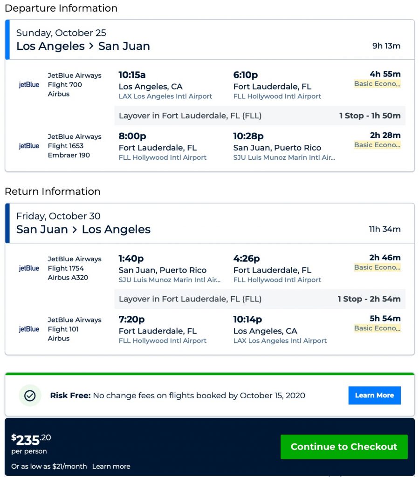Image resolution: width=419 pixels, height=477 pixels.
Task: Click the JetBlue logo for Flight 101
Action: 29,329
